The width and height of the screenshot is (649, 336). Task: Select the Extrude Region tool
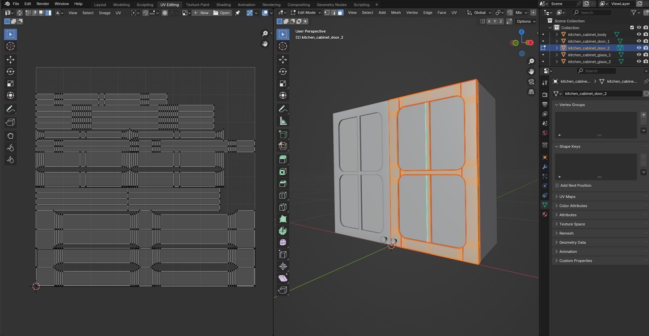point(283,159)
